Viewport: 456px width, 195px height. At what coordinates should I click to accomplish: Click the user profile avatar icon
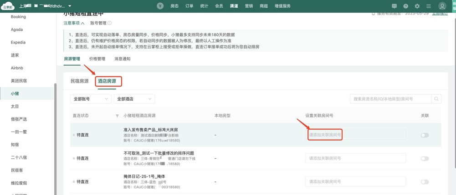click(442, 6)
